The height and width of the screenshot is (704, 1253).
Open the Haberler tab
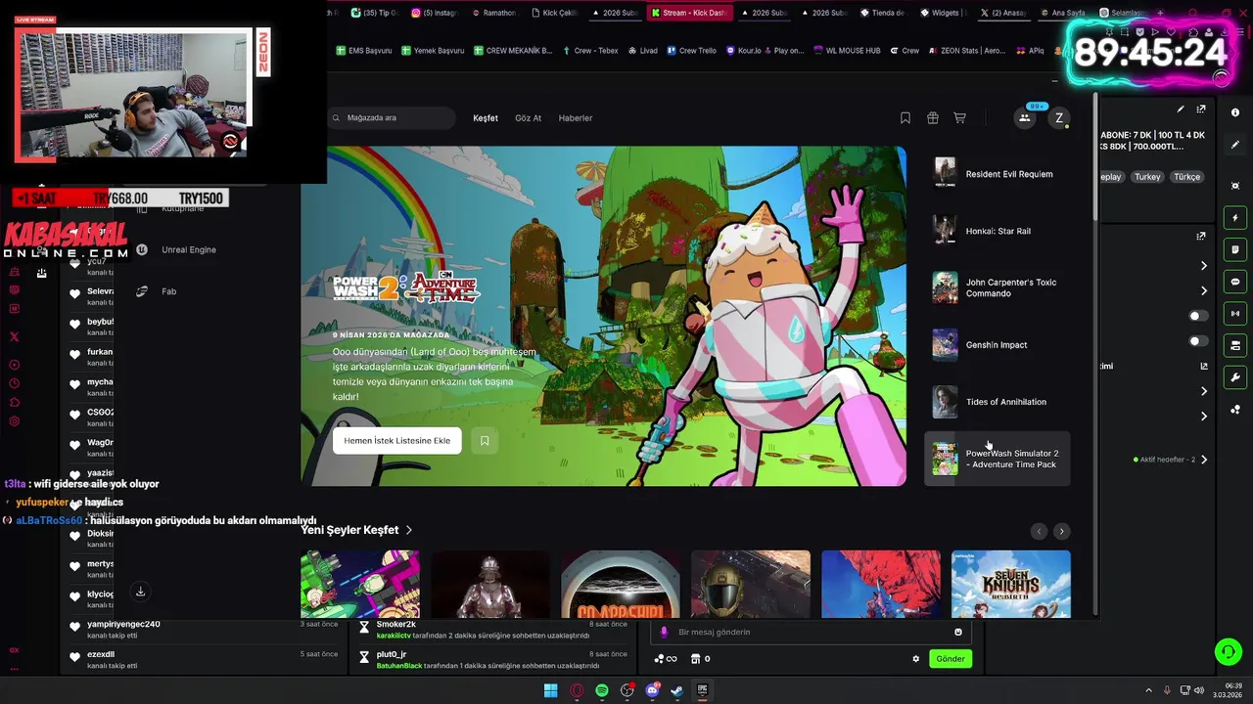coord(576,118)
